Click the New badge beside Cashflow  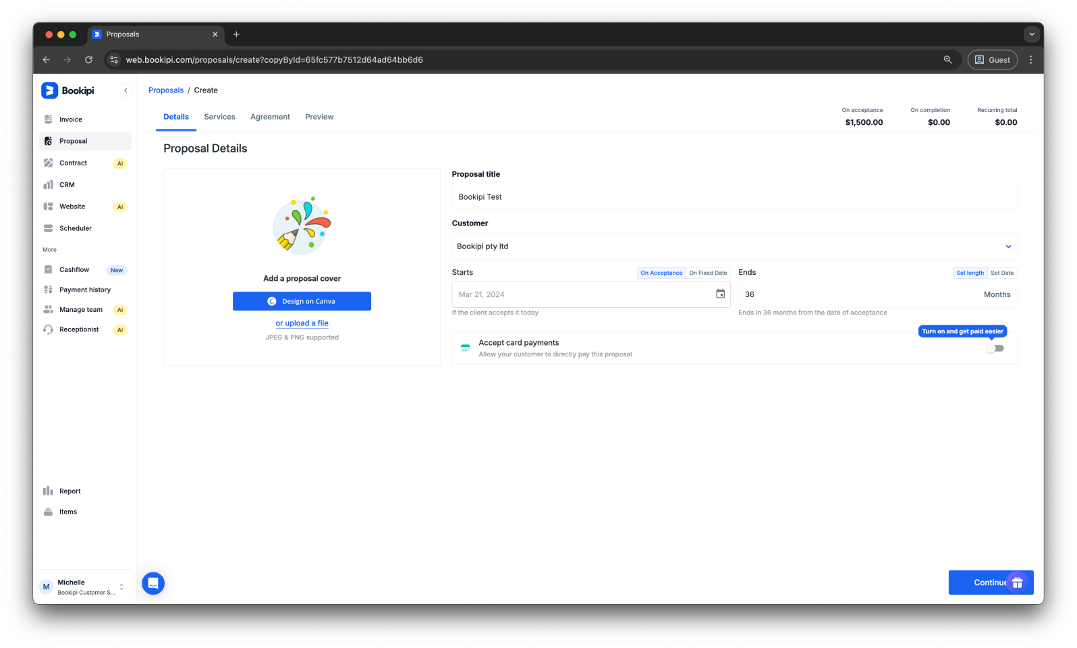[x=117, y=270]
